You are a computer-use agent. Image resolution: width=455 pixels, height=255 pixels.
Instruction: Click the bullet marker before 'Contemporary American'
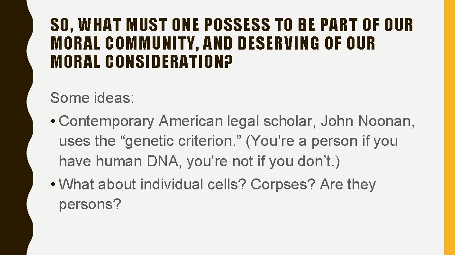point(53,121)
